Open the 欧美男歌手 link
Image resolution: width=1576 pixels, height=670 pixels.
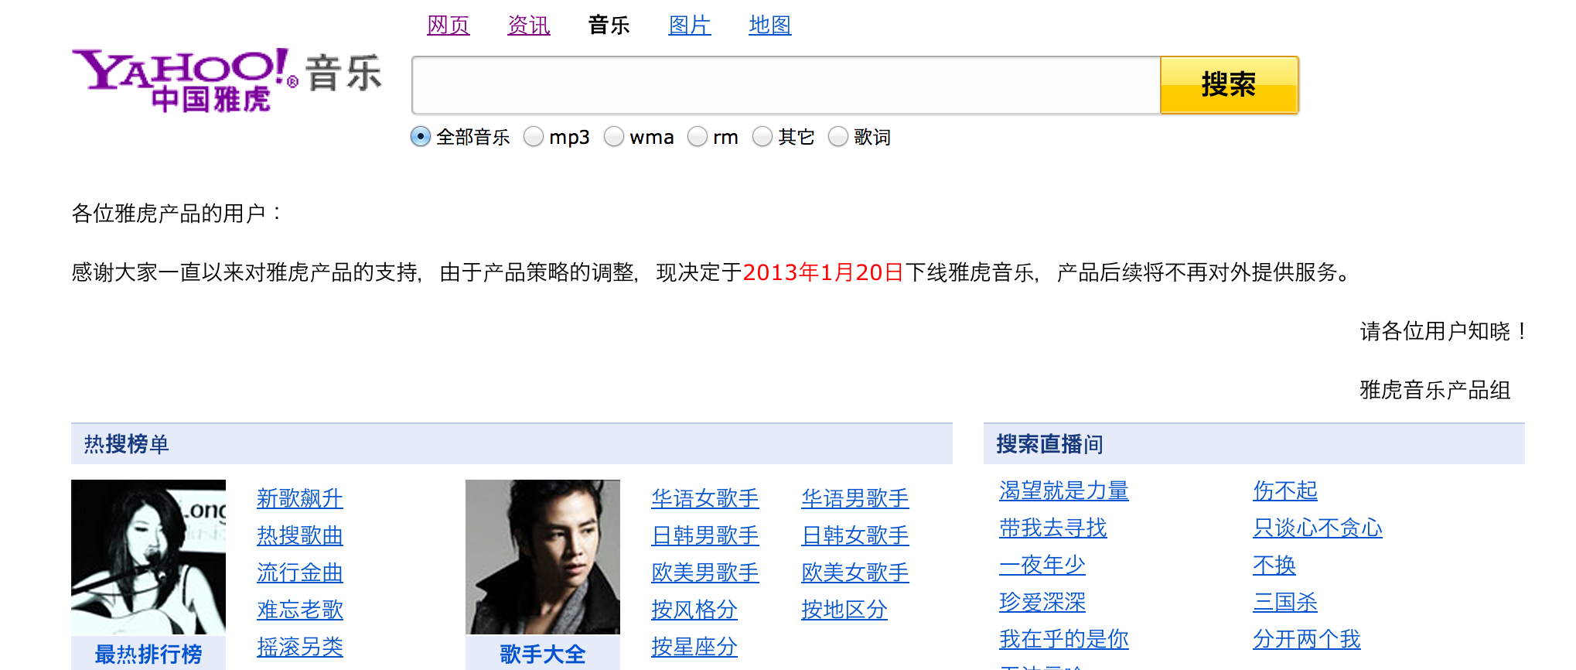705,573
